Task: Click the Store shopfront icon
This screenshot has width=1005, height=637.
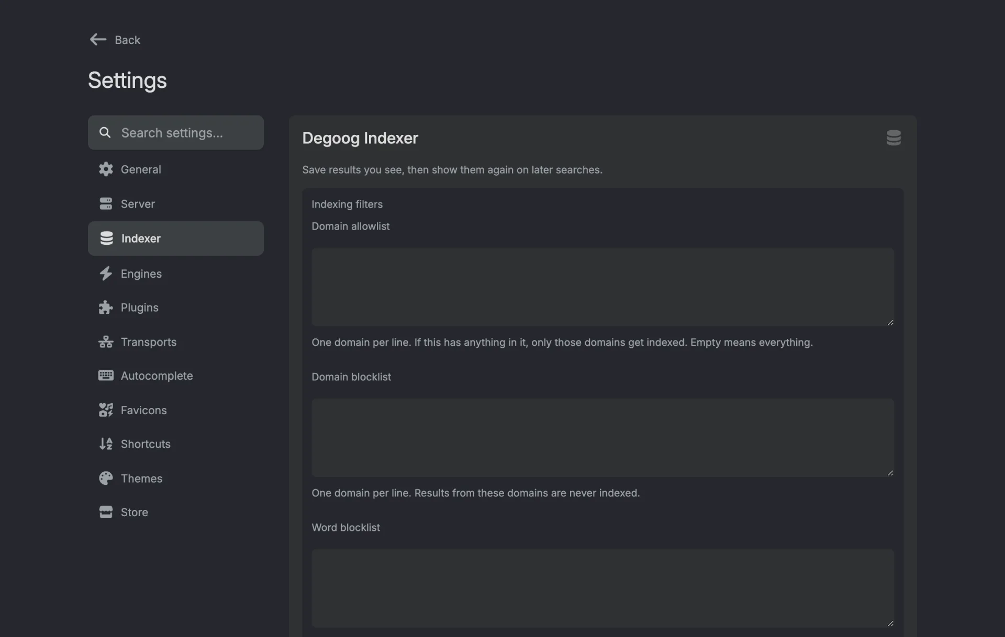Action: [x=106, y=512]
